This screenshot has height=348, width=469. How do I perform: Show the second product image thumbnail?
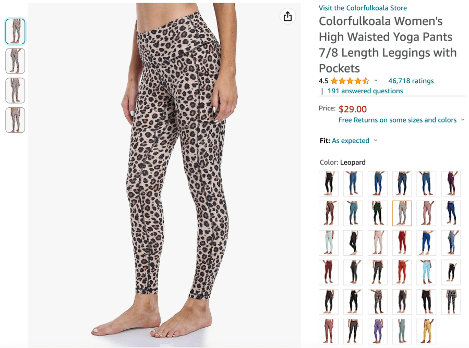coord(15,61)
